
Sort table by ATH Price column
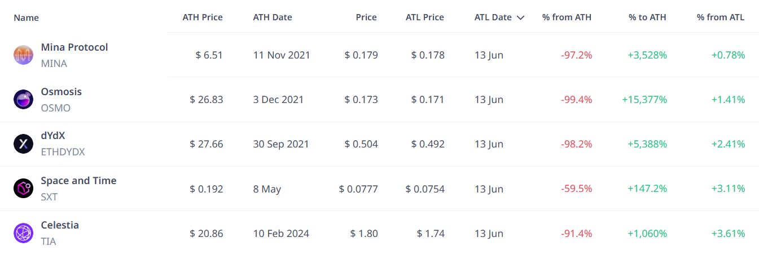203,17
